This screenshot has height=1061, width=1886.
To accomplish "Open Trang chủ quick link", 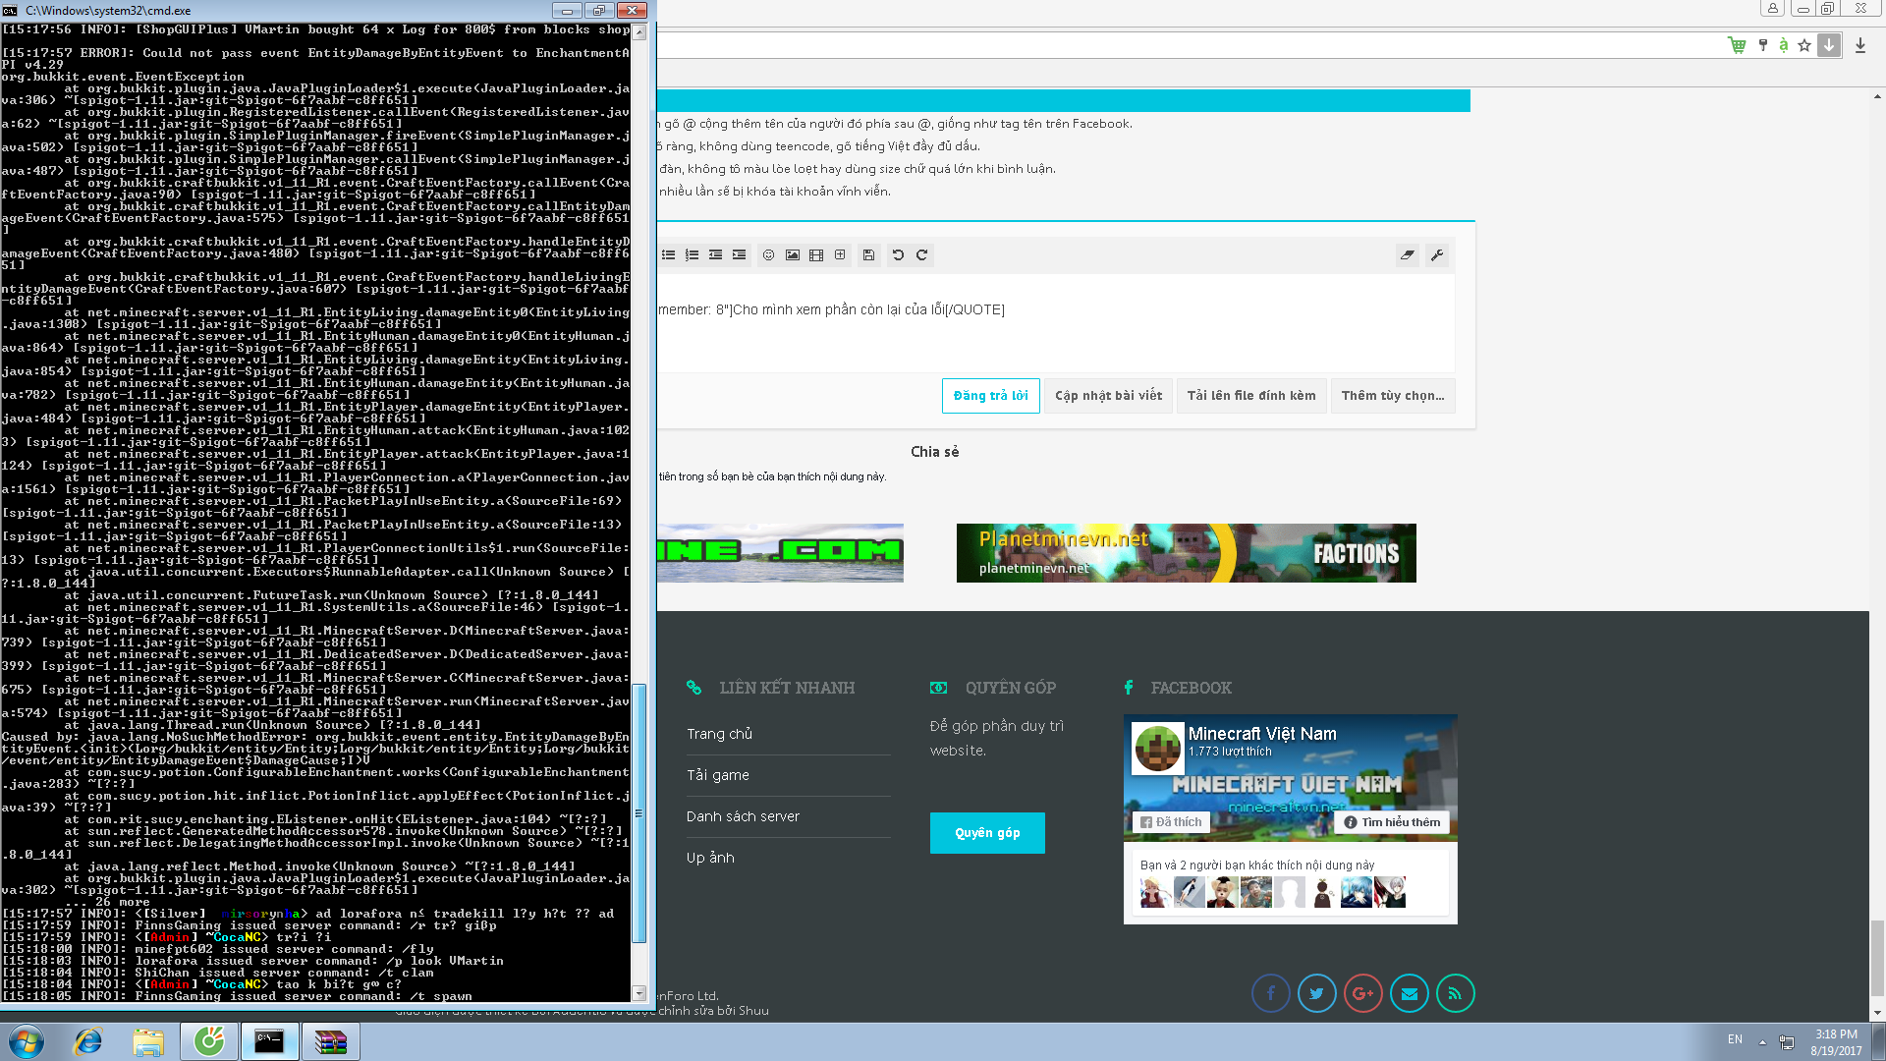I will click(x=719, y=734).
